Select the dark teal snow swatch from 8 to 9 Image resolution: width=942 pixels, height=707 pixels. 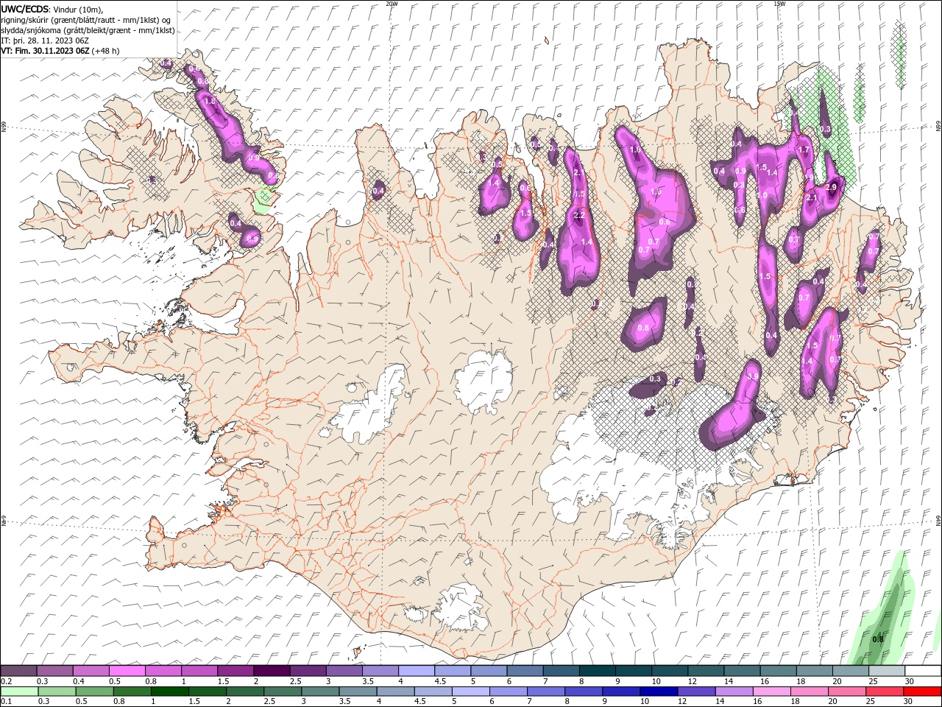[x=597, y=671]
